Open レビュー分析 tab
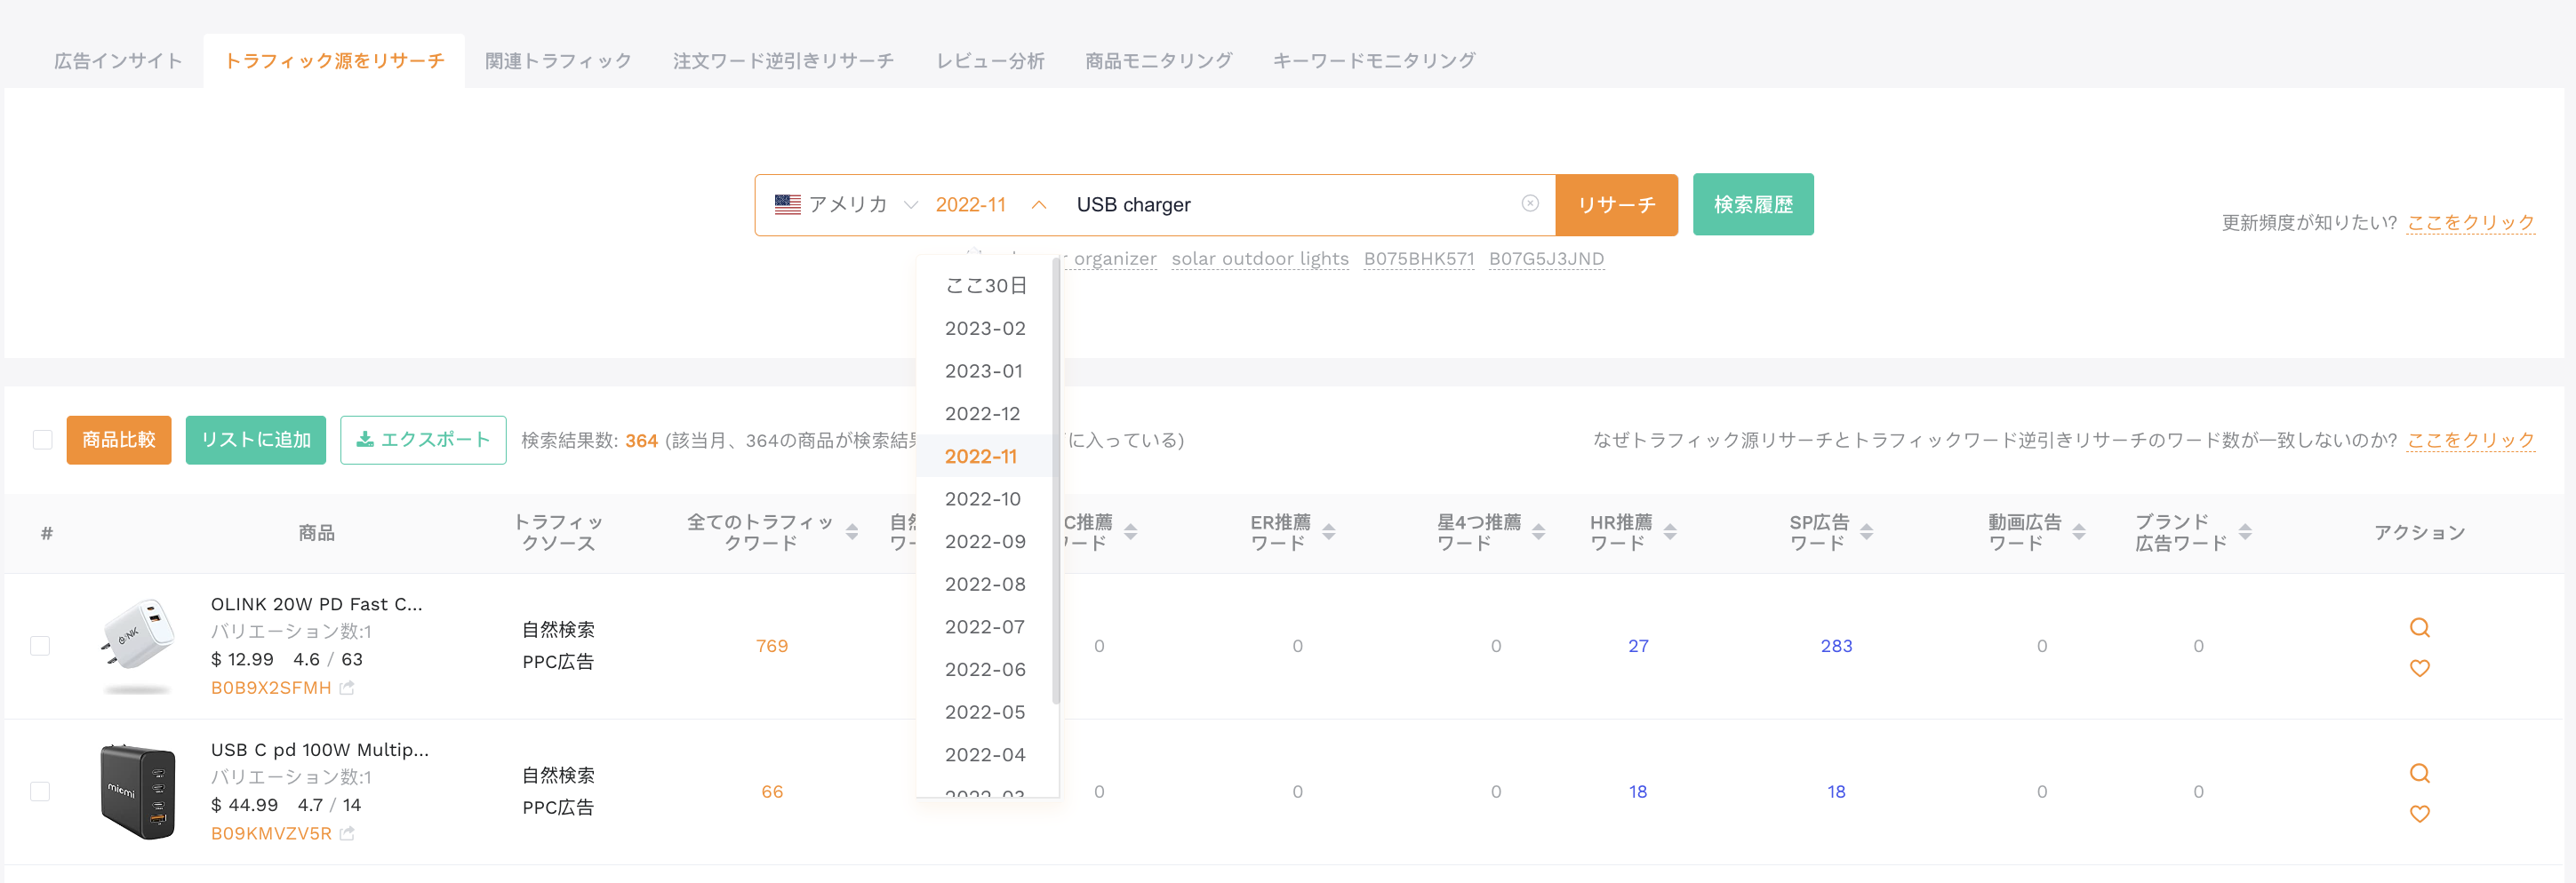Screen dimensions: 2576x883 tap(990, 61)
